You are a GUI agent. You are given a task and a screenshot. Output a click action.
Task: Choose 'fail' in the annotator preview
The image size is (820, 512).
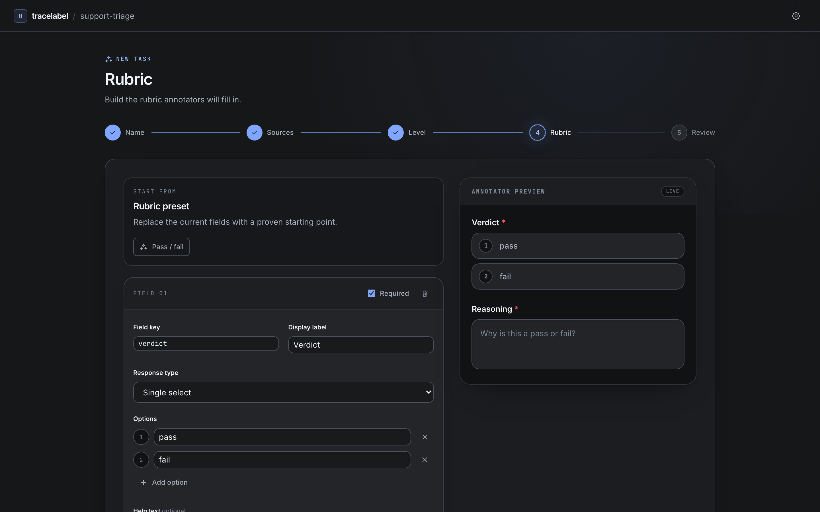[x=578, y=276]
